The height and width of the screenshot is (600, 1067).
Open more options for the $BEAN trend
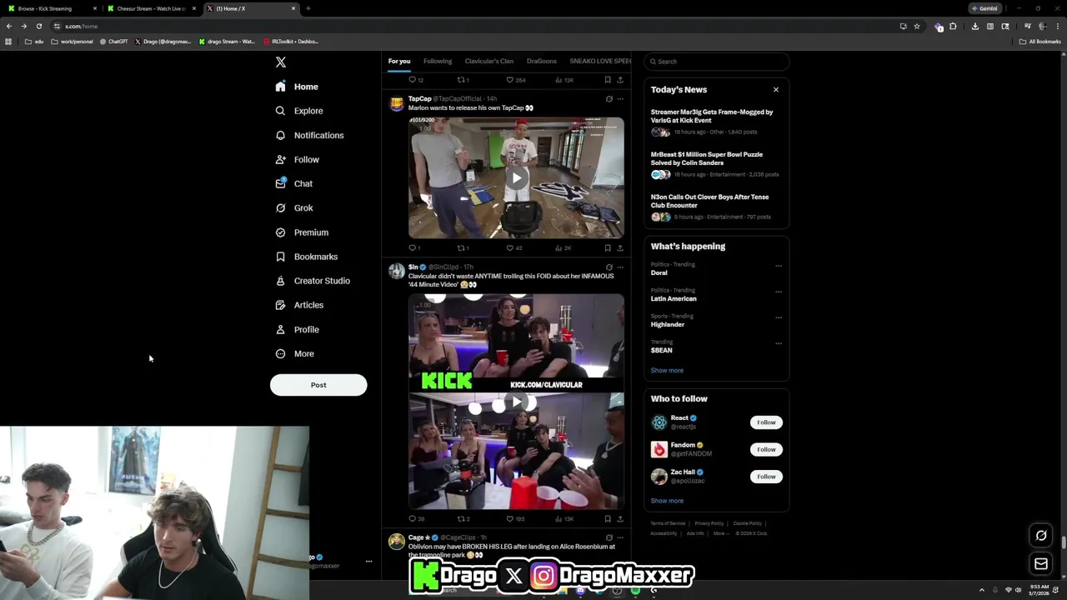(x=779, y=343)
